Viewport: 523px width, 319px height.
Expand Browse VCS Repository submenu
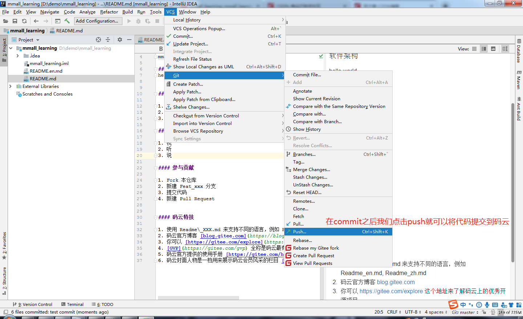click(224, 131)
